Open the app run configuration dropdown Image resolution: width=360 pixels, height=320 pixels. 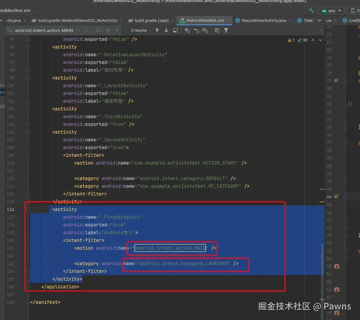tap(332, 11)
